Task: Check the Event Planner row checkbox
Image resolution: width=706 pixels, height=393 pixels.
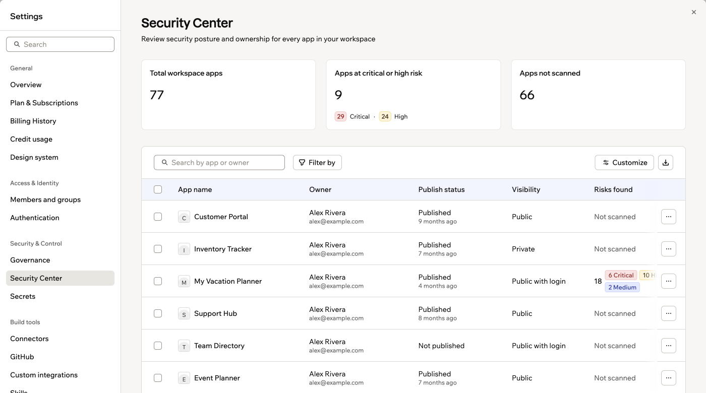Action: click(158, 378)
